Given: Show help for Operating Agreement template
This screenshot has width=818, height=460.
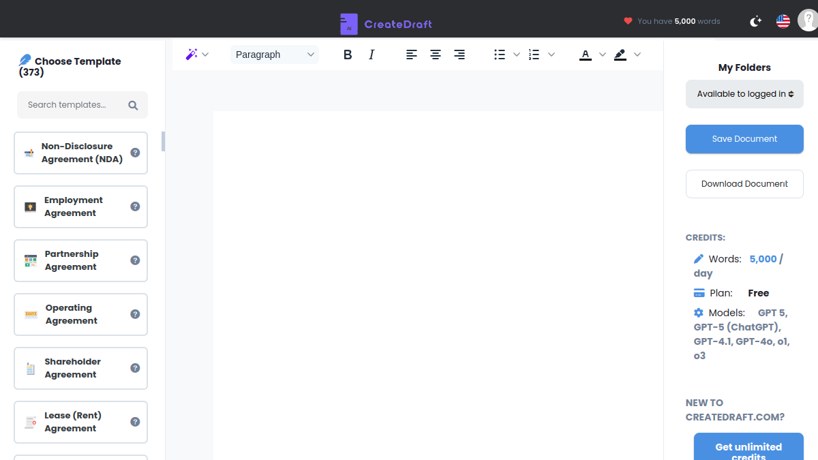Looking at the screenshot, I should (x=135, y=314).
